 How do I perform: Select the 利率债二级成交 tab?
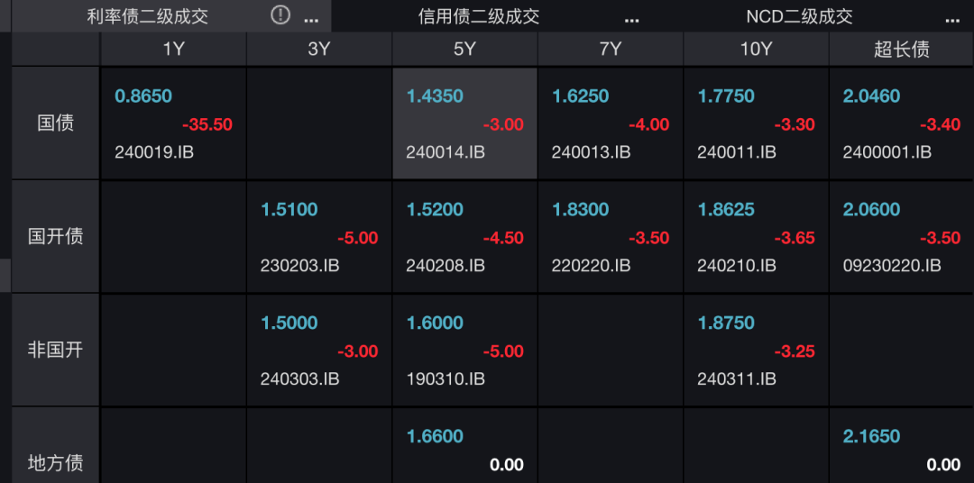point(147,16)
